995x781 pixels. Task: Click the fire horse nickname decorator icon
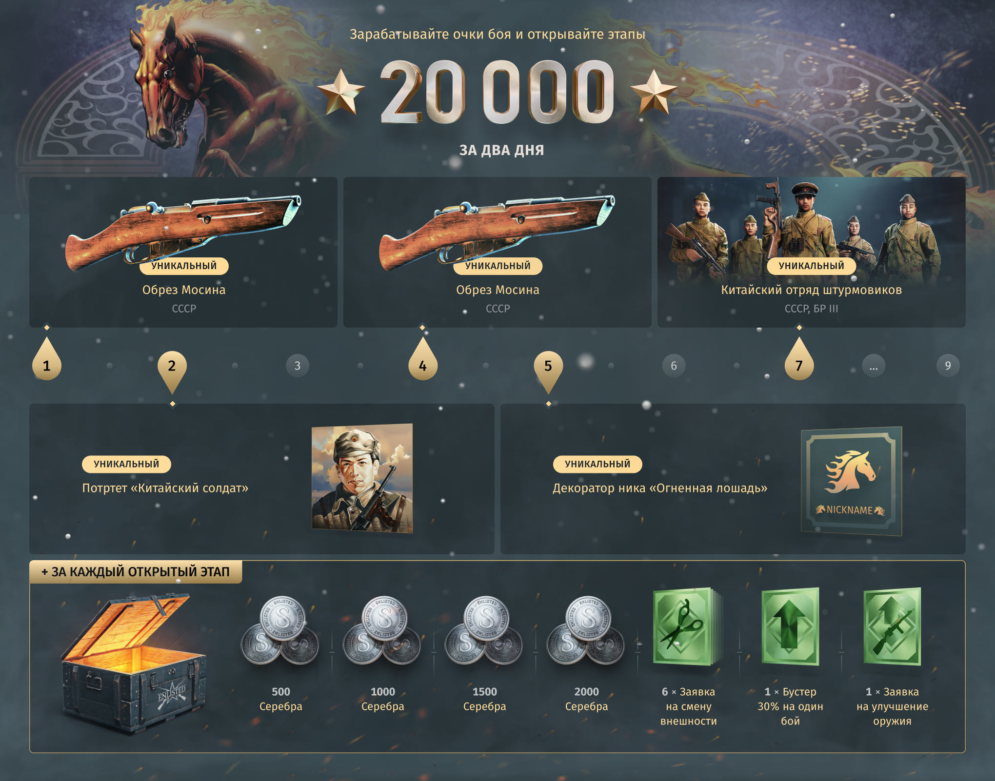(x=851, y=481)
